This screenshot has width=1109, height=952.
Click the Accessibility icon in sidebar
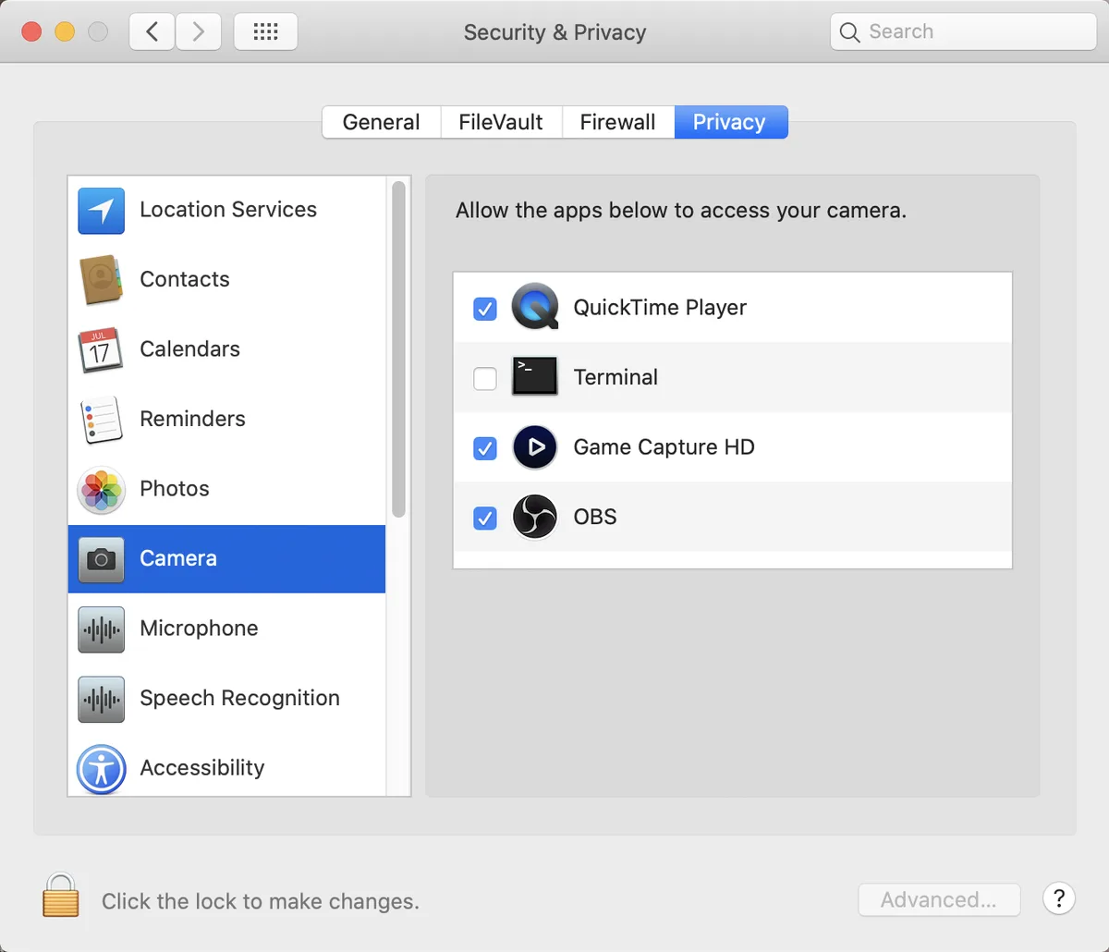(101, 769)
